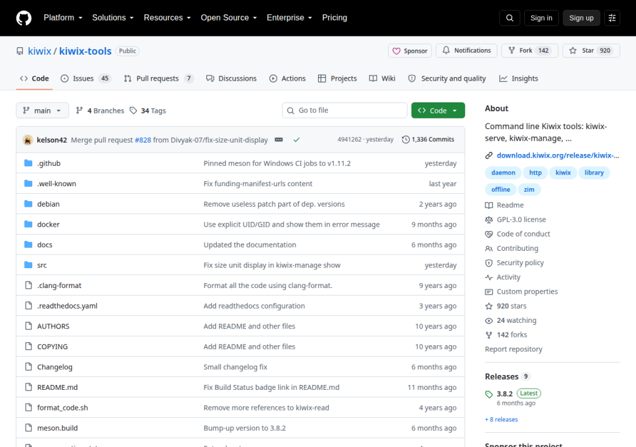Image resolution: width=636 pixels, height=447 pixels.
Task: Open the src folder
Action: pos(42,265)
